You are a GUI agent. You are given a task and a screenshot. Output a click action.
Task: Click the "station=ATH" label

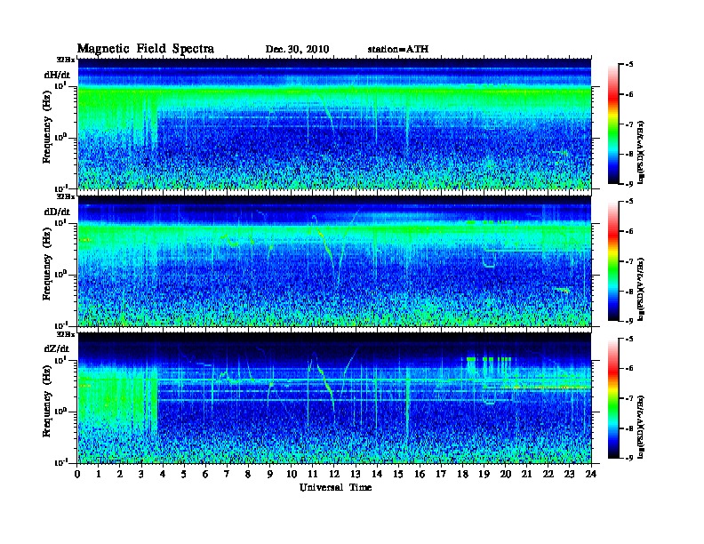398,50
